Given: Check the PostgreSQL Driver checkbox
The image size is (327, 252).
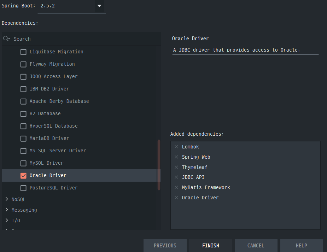Looking at the screenshot, I should coord(23,188).
